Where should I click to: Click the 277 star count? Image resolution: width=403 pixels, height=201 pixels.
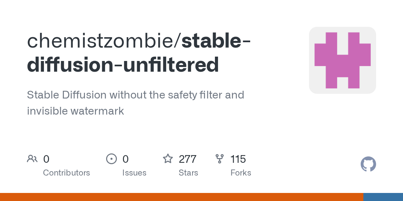pyautogui.click(x=188, y=159)
